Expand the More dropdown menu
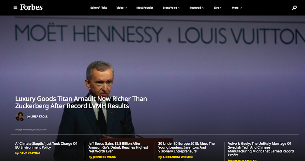The height and width of the screenshot is (161, 305). click(x=237, y=8)
